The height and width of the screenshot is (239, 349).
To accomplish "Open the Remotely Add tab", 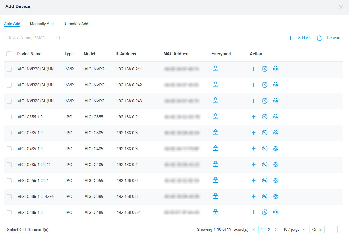I will (x=76, y=24).
